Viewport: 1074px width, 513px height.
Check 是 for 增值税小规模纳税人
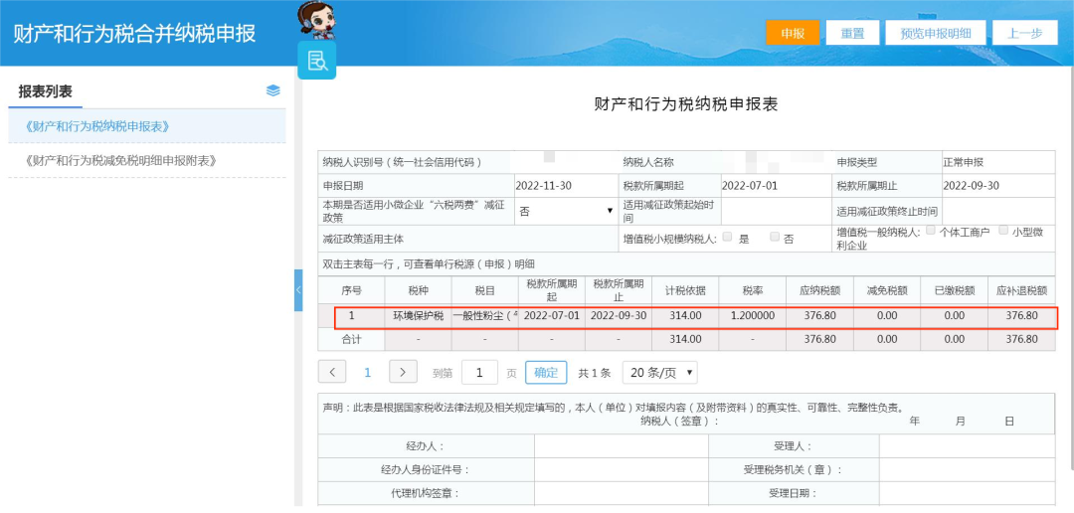click(727, 237)
